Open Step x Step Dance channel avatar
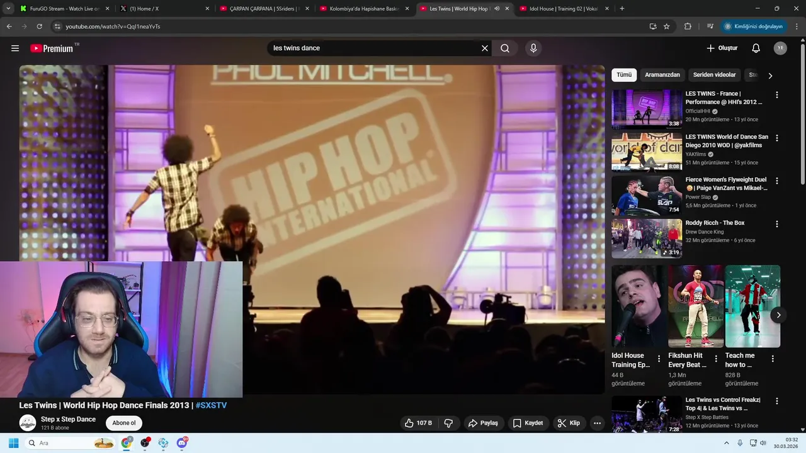The image size is (806, 453). click(x=28, y=423)
